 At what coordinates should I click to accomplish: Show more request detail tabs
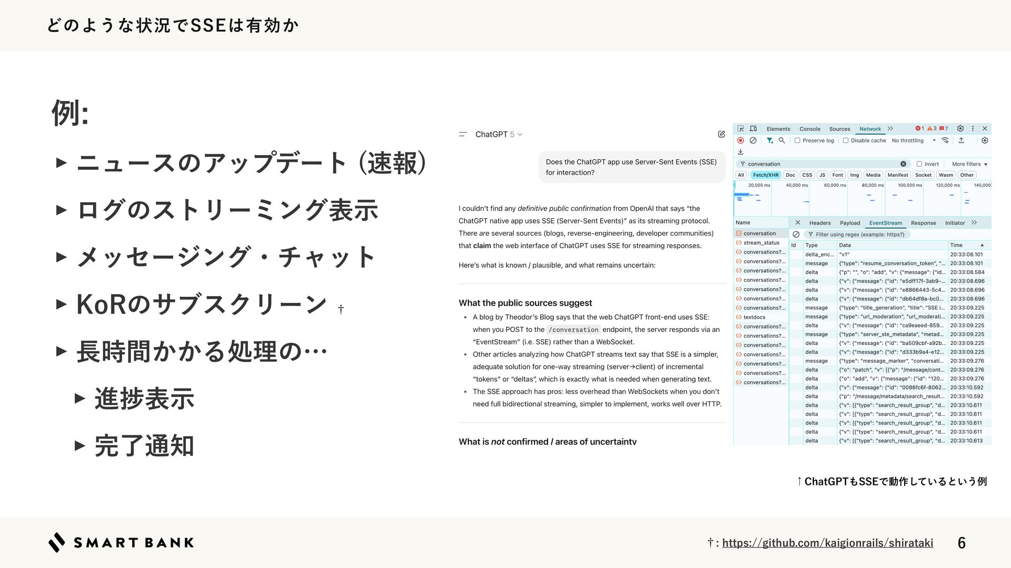(974, 222)
